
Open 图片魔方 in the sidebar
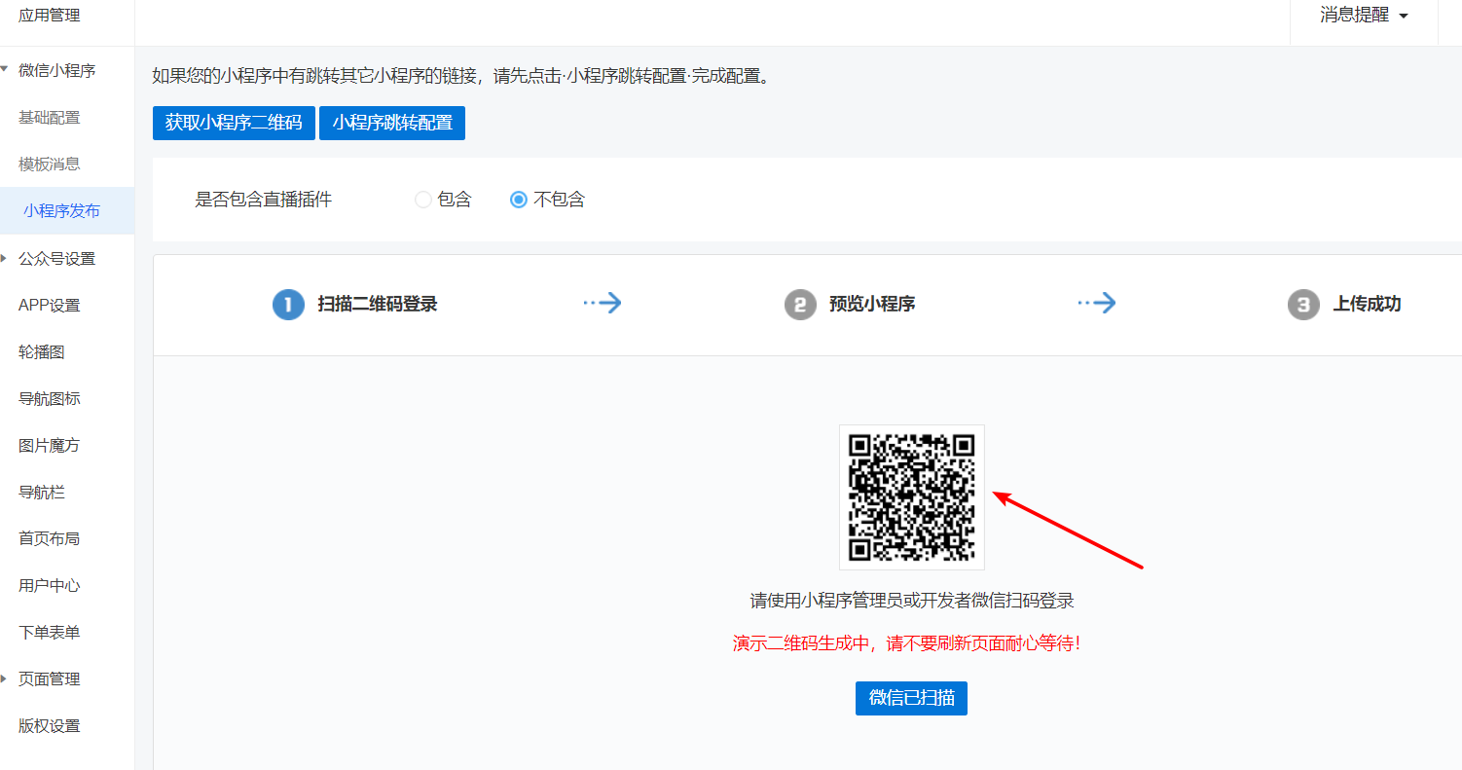[50, 445]
